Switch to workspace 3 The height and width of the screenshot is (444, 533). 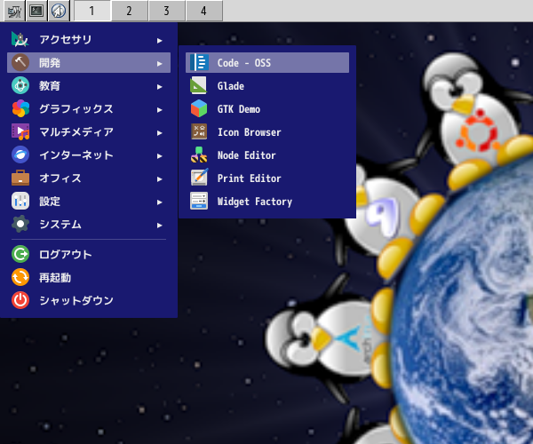[167, 11]
